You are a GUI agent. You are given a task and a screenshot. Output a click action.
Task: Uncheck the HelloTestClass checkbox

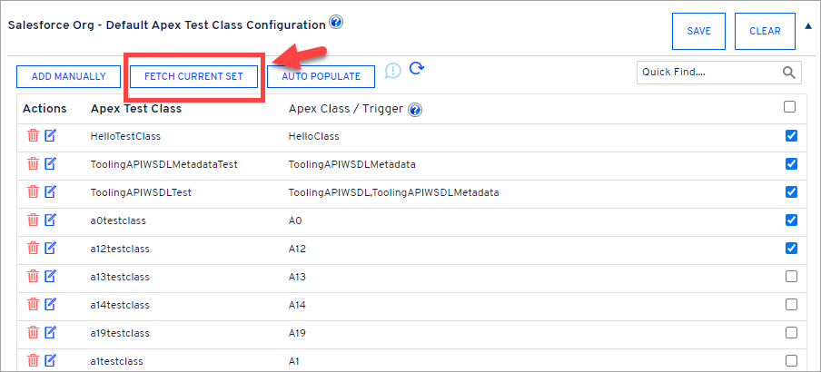pyautogui.click(x=789, y=136)
